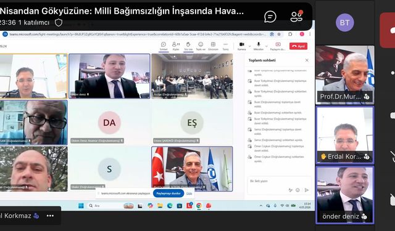The image size is (395, 231).
Task: Select the EŞ participant avatar tile
Action: click(192, 123)
